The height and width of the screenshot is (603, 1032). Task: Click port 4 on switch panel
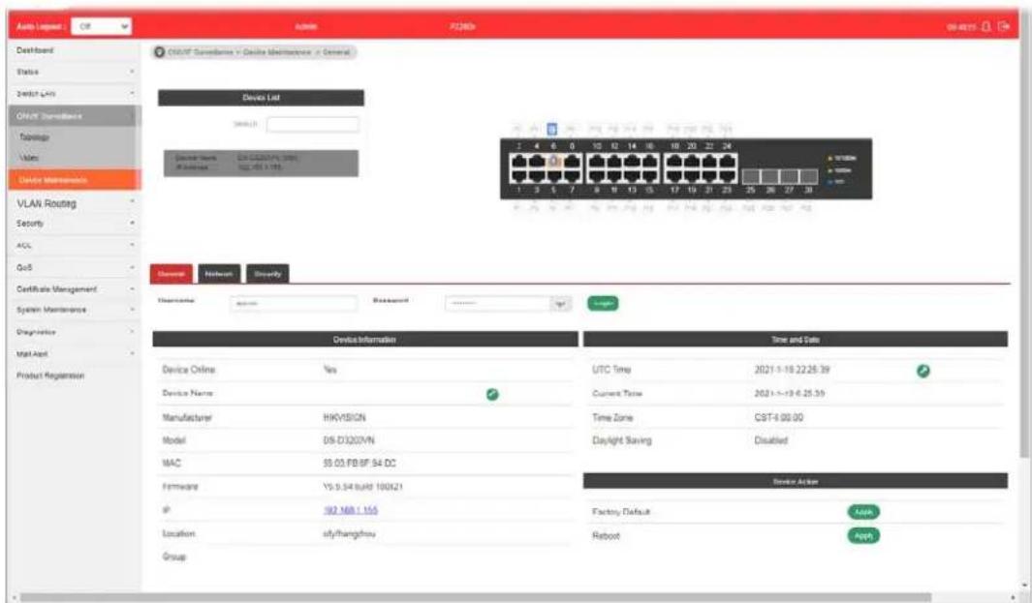click(x=537, y=161)
